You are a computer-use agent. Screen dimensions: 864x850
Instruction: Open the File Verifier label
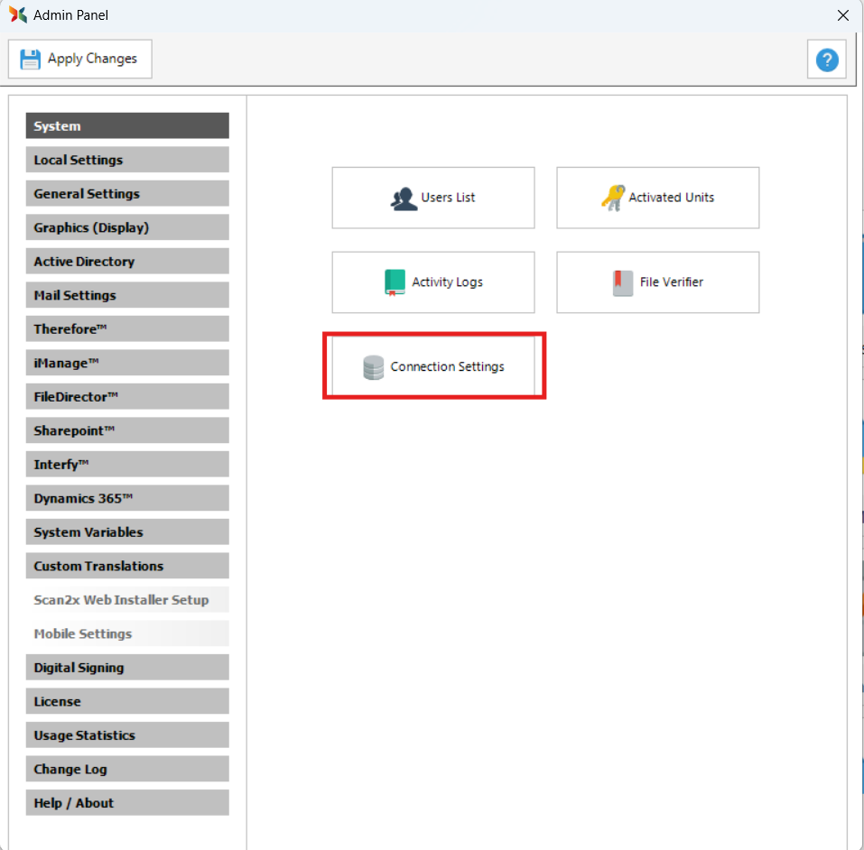click(x=671, y=282)
